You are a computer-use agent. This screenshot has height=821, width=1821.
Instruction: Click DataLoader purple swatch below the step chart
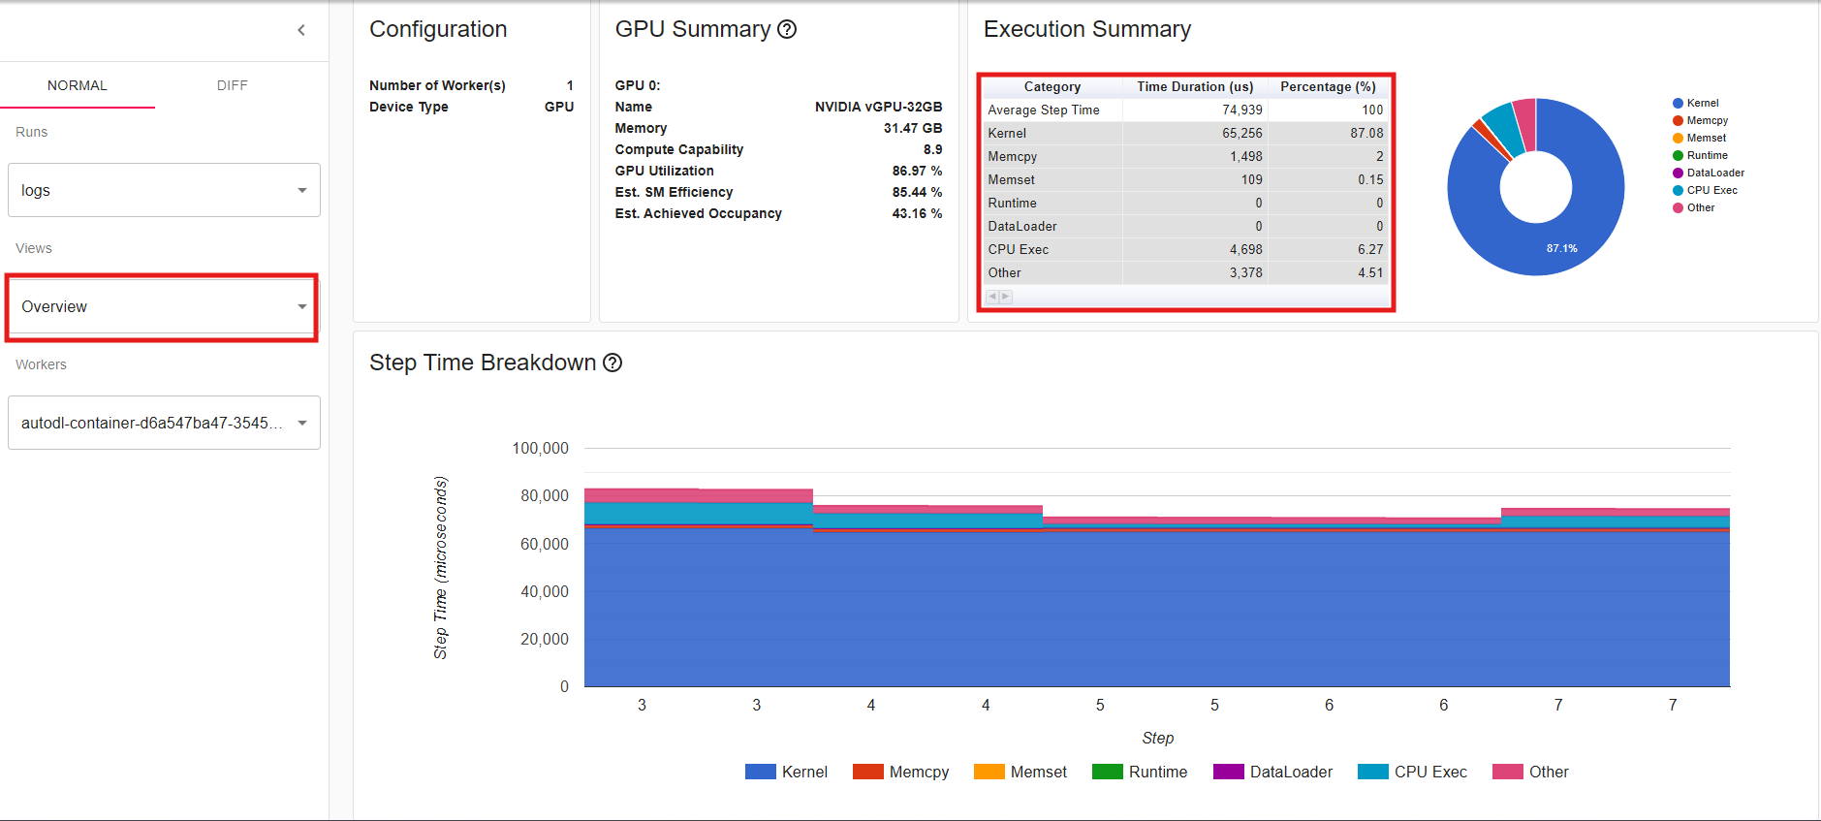point(1228,772)
